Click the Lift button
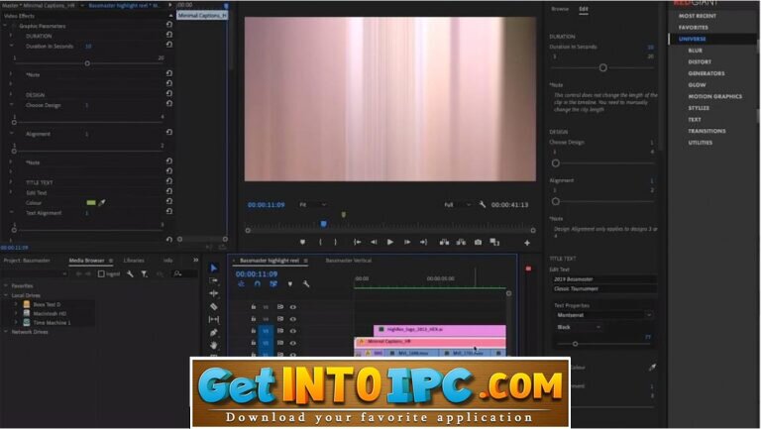The image size is (761, 429). (444, 242)
